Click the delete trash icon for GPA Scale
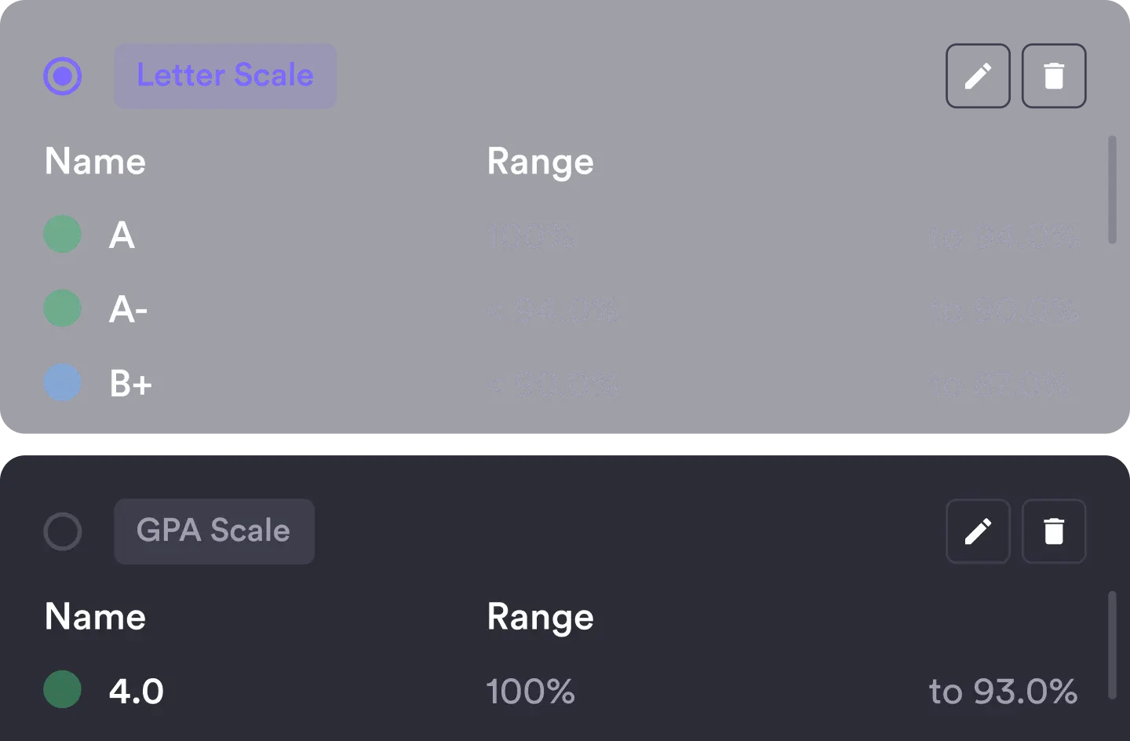Image resolution: width=1130 pixels, height=741 pixels. point(1054,531)
